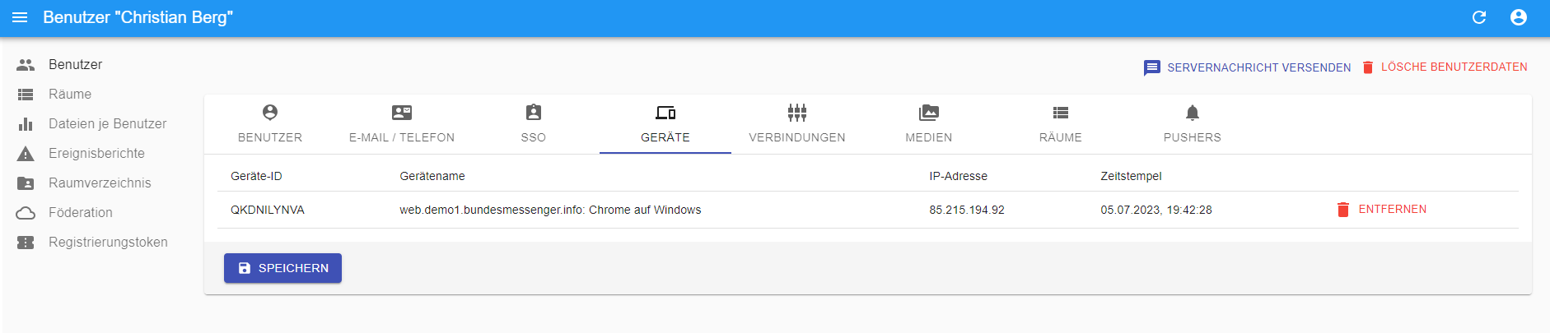Click the page title Benutzer "Christian Berg"

coord(138,17)
